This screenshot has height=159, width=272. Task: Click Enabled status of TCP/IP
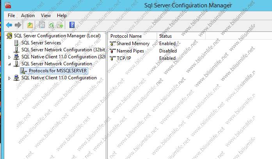coord(167,58)
